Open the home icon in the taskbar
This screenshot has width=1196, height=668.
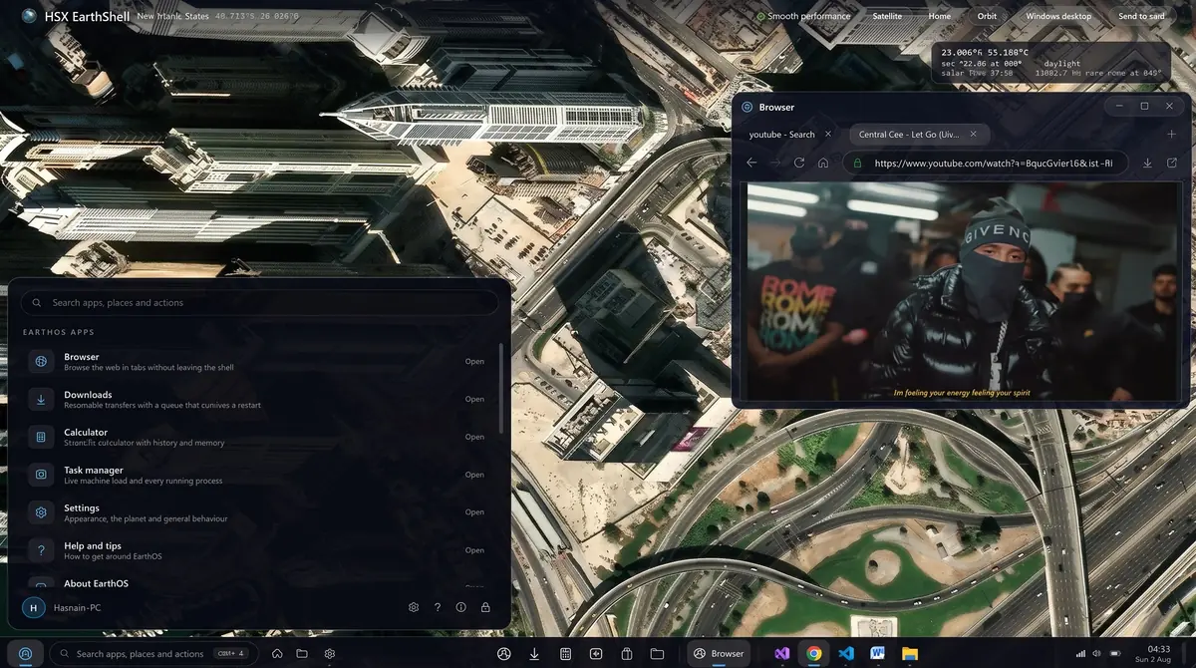pos(277,654)
